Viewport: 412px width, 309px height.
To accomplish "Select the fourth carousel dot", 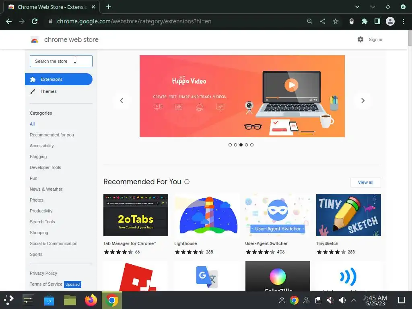I will [247, 145].
